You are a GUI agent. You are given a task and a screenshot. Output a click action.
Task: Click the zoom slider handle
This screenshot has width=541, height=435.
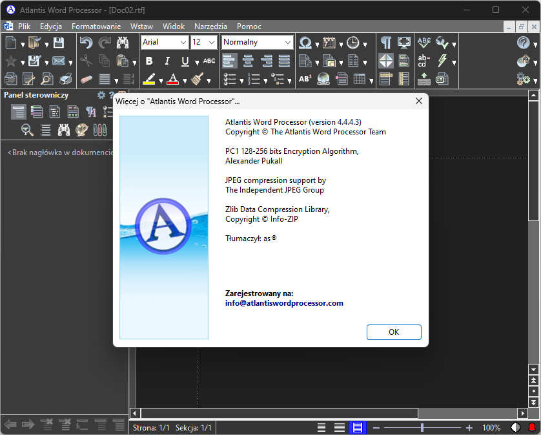[x=422, y=428]
